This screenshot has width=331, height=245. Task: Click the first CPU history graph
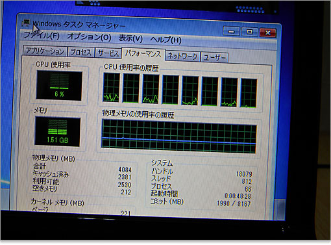tap(111, 87)
